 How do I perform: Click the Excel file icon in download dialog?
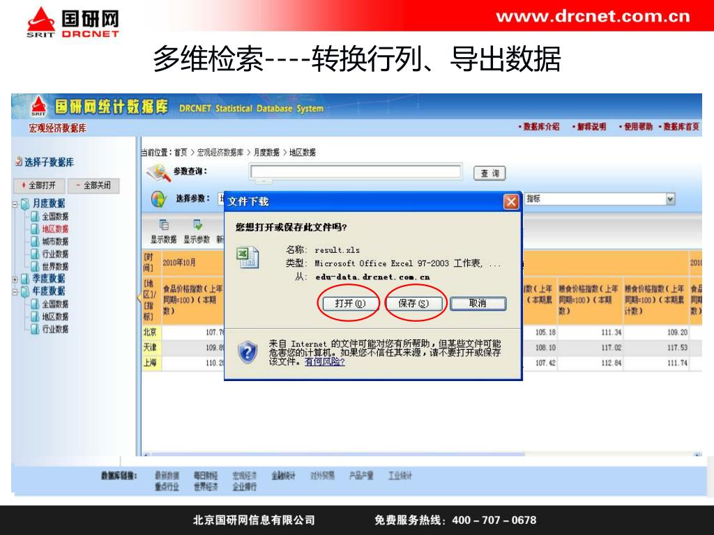[x=248, y=257]
